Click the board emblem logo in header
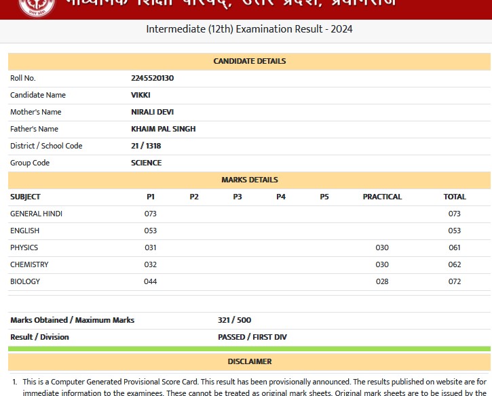The width and height of the screenshot is (492, 396). 37,7
